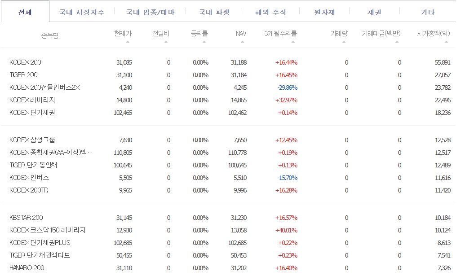This screenshot has width=465, height=280.
Task: Click the 3개월수익률 header text
Action: pyautogui.click(x=280, y=33)
